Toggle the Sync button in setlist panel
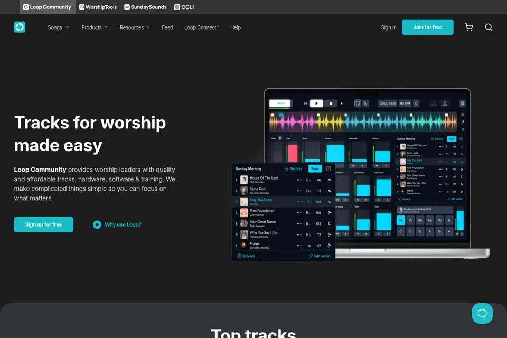 tap(315, 168)
